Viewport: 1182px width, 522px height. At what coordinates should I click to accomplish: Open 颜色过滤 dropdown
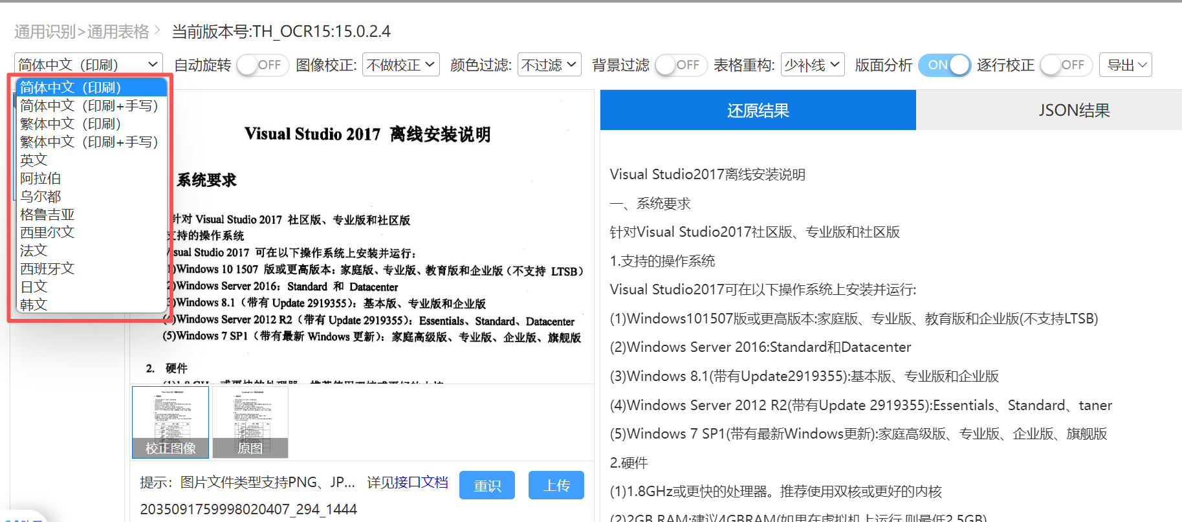549,65
